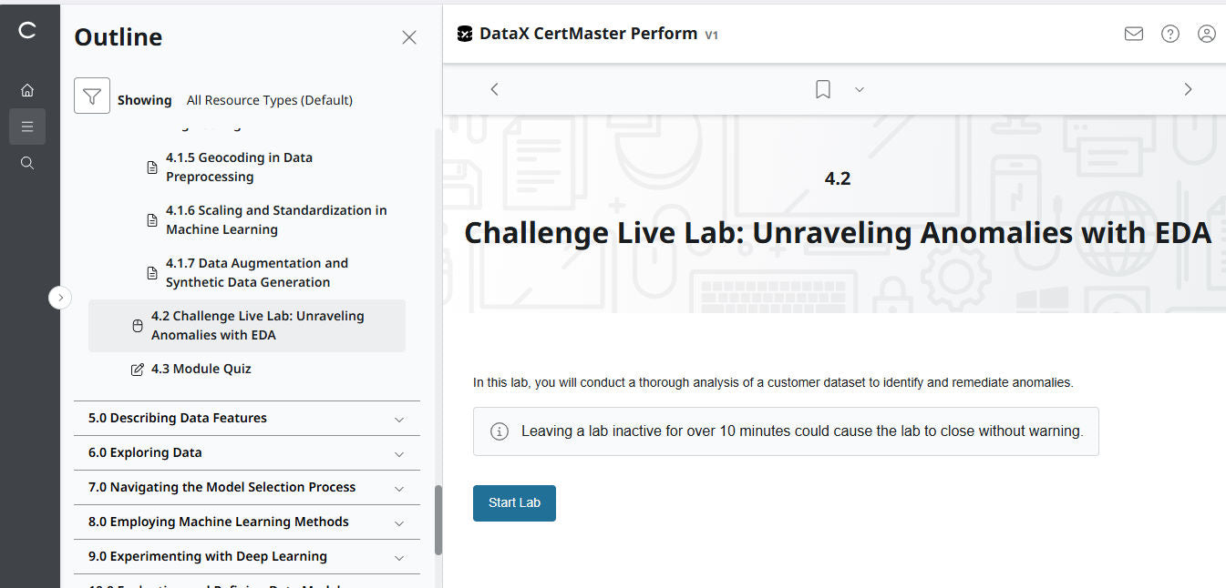Select 4.1.5 Geocoding in Data Preprocessing
Image resolution: width=1226 pixels, height=588 pixels.
point(239,167)
